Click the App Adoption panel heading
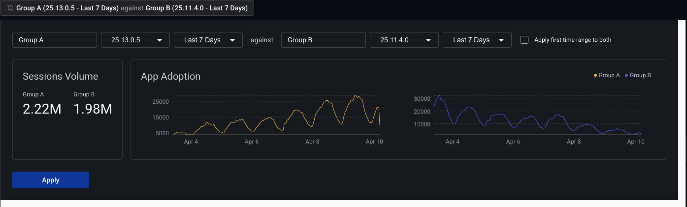The width and height of the screenshot is (687, 207). click(170, 76)
